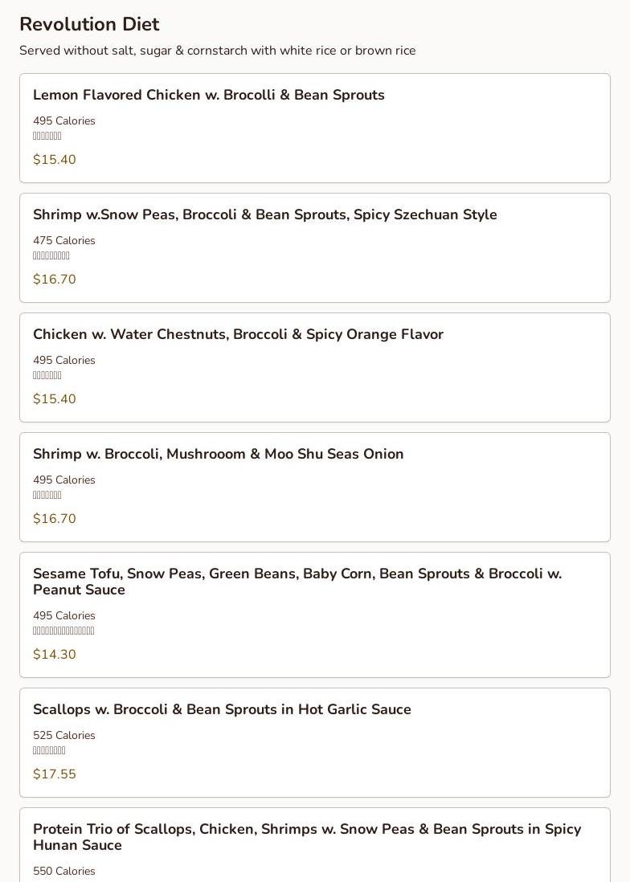This screenshot has width=630, height=882.
Task: Open Lemon Flavored Chicken w. Brocolli item
Action: click(x=315, y=129)
